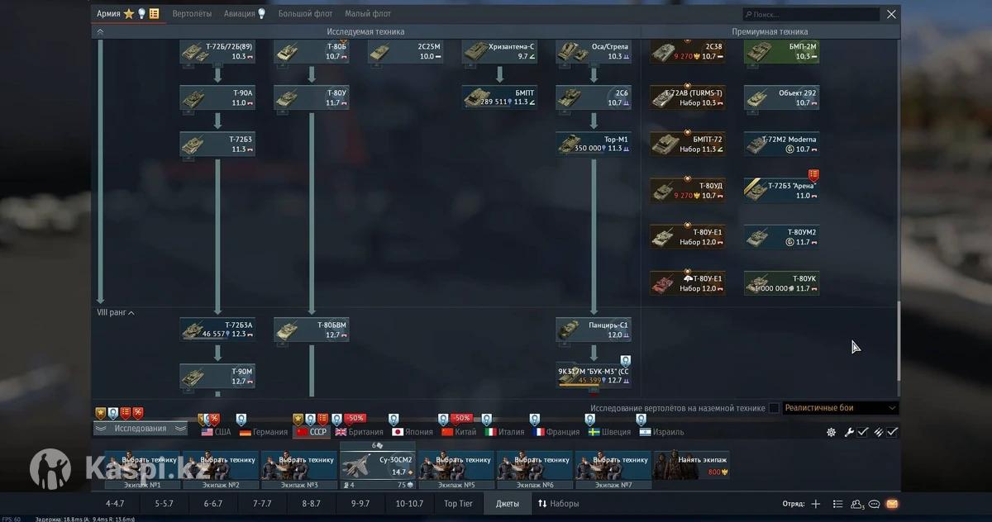
Task: Pick the Панцирь-С1 vehicle icon
Action: click(593, 330)
